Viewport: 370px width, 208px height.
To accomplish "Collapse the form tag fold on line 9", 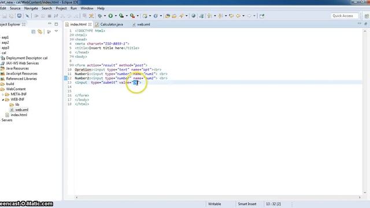I will point(73,65).
